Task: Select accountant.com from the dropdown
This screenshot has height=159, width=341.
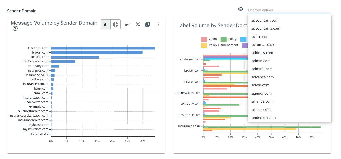Action: click(265, 20)
